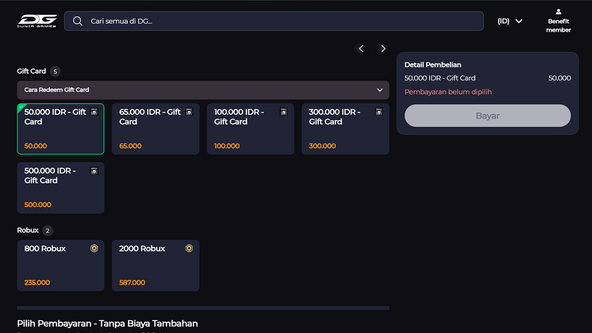This screenshot has height=333, width=592.
Task: Go to the next carousel slide
Action: [x=383, y=49]
